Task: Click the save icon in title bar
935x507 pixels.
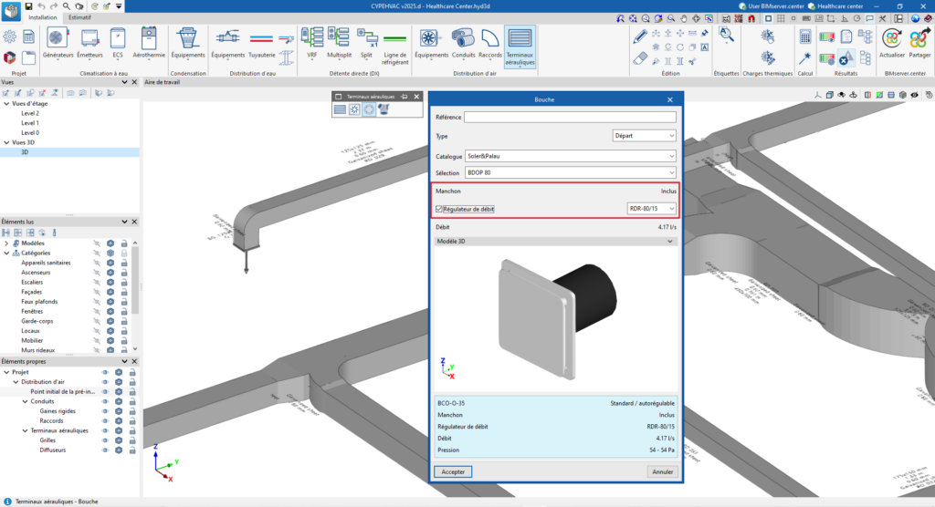Action: click(28, 6)
